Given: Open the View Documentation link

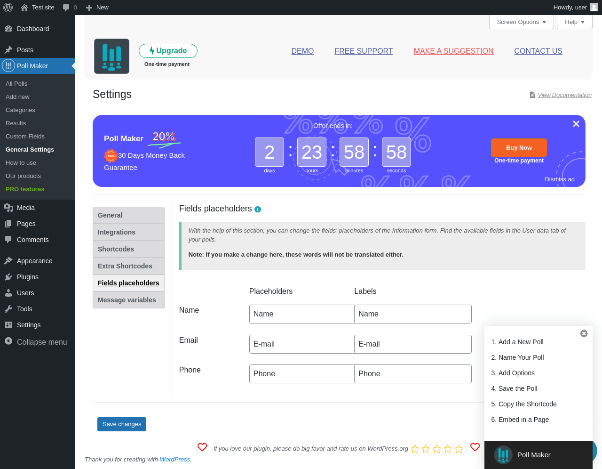Looking at the screenshot, I should 564,95.
